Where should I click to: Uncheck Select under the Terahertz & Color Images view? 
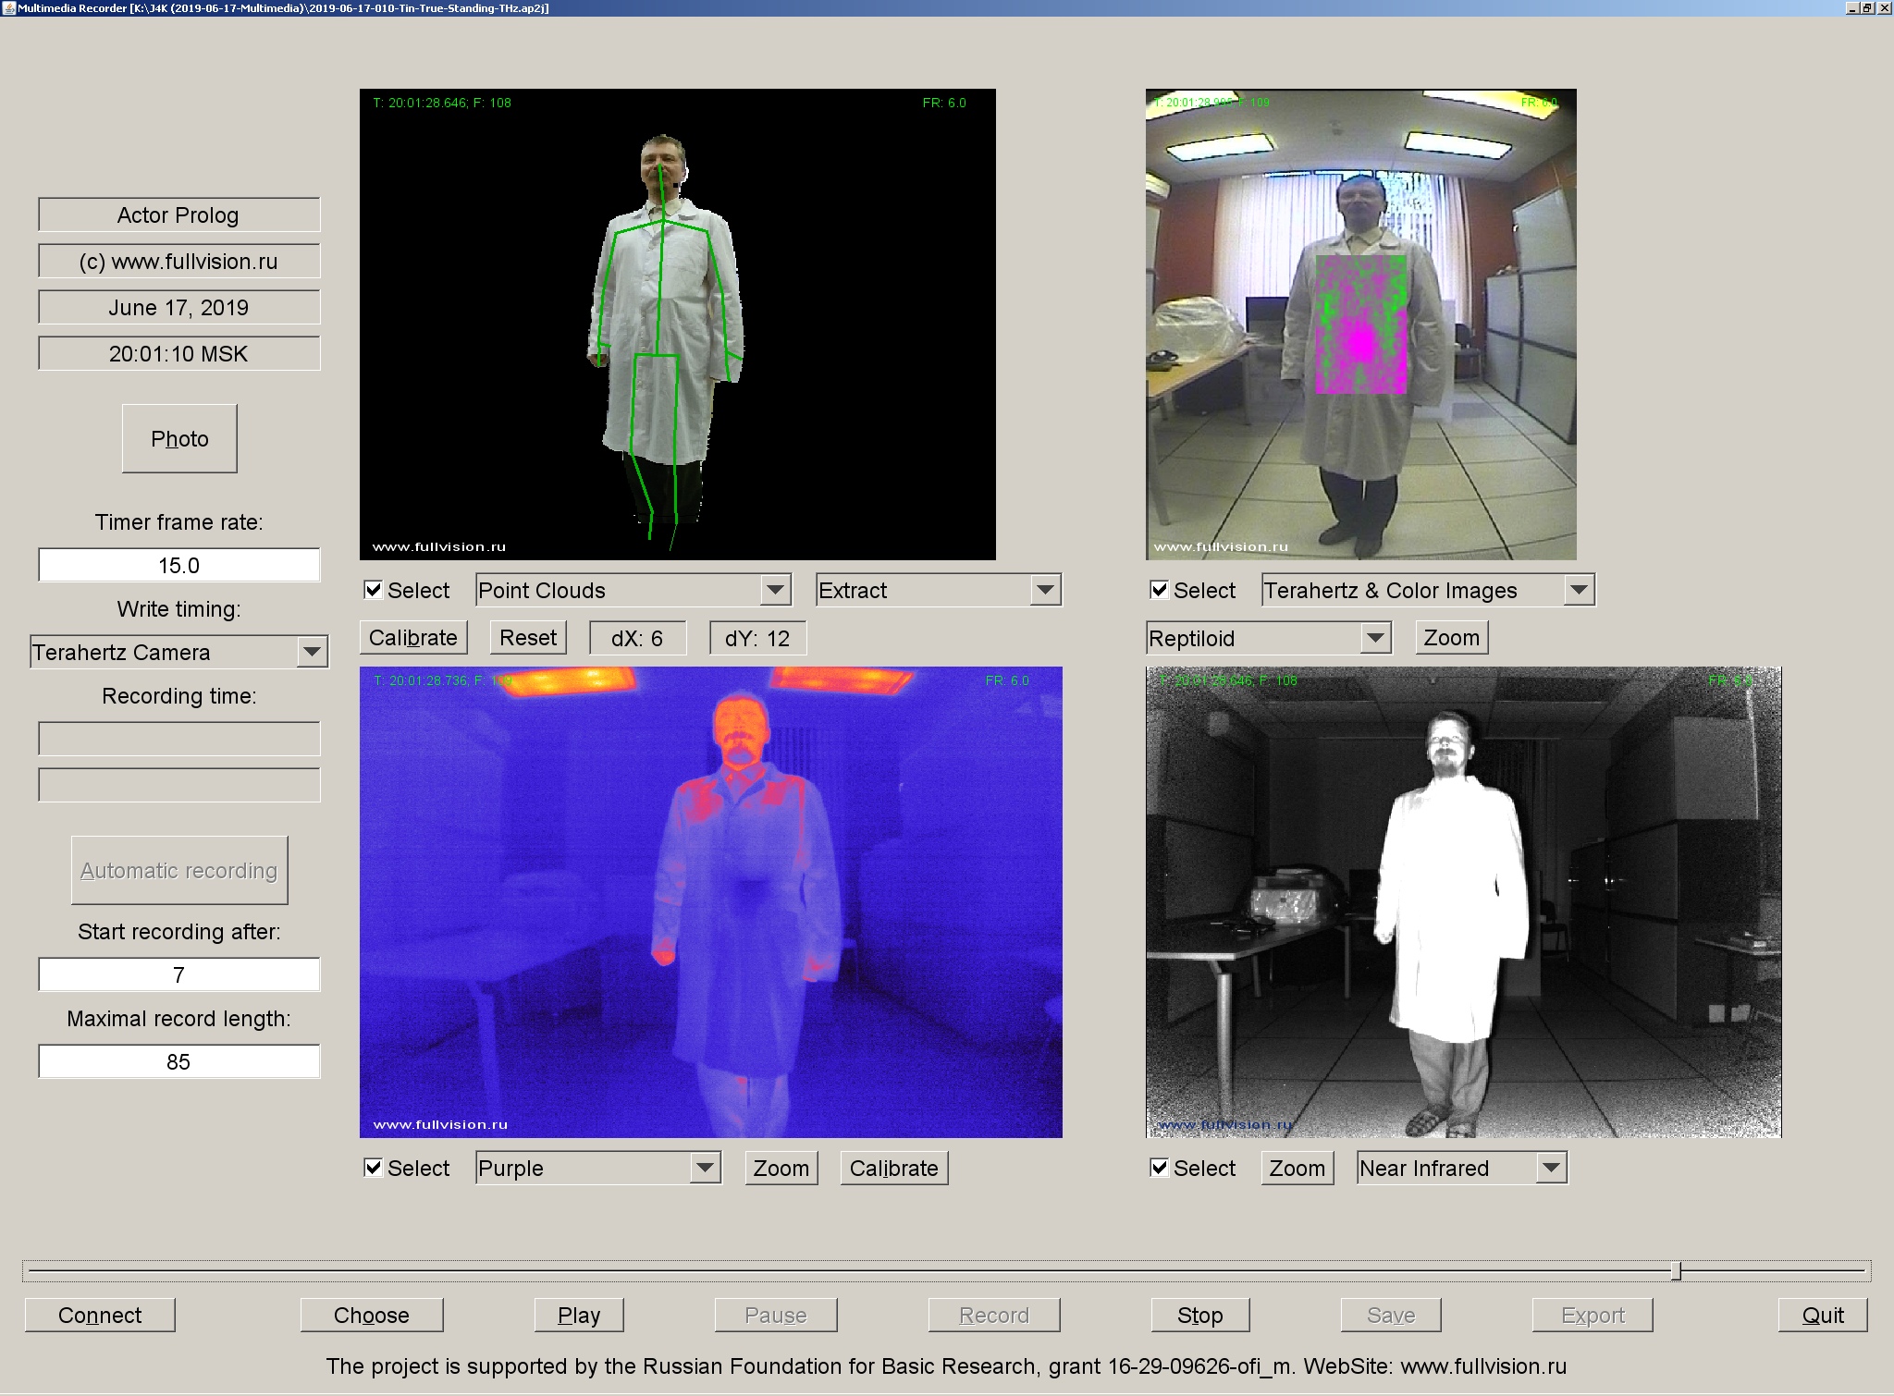(x=1159, y=590)
